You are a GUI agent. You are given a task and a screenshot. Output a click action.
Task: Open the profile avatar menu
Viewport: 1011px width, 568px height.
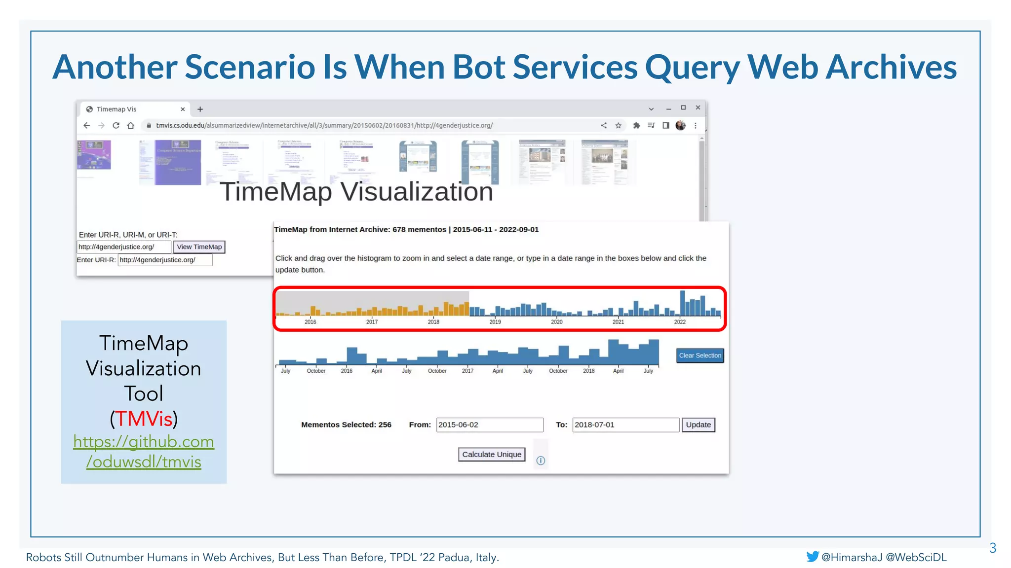click(681, 125)
